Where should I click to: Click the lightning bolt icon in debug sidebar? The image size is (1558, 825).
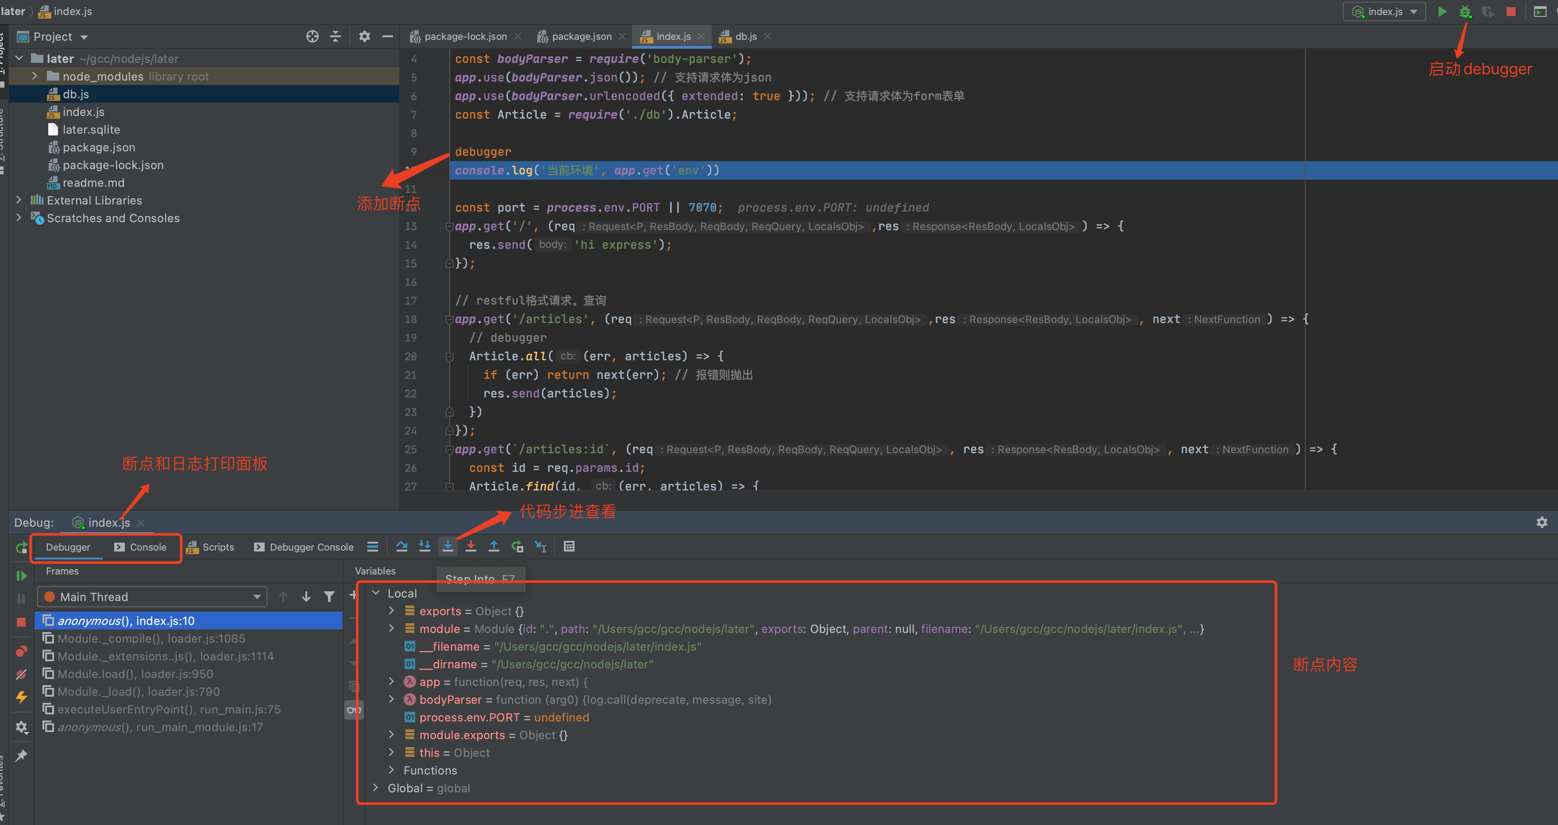(21, 697)
